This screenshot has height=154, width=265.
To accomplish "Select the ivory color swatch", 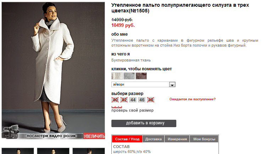I will (117, 76).
